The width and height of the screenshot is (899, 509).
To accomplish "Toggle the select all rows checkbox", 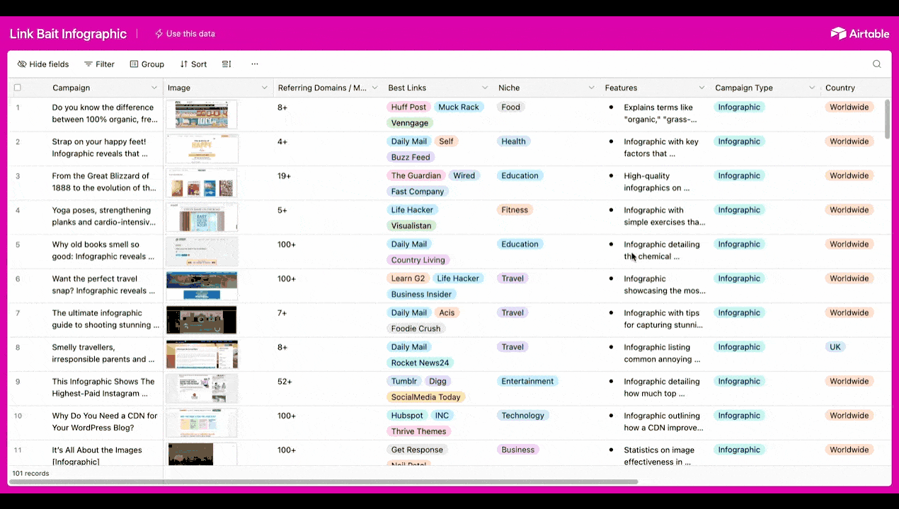I will [18, 88].
